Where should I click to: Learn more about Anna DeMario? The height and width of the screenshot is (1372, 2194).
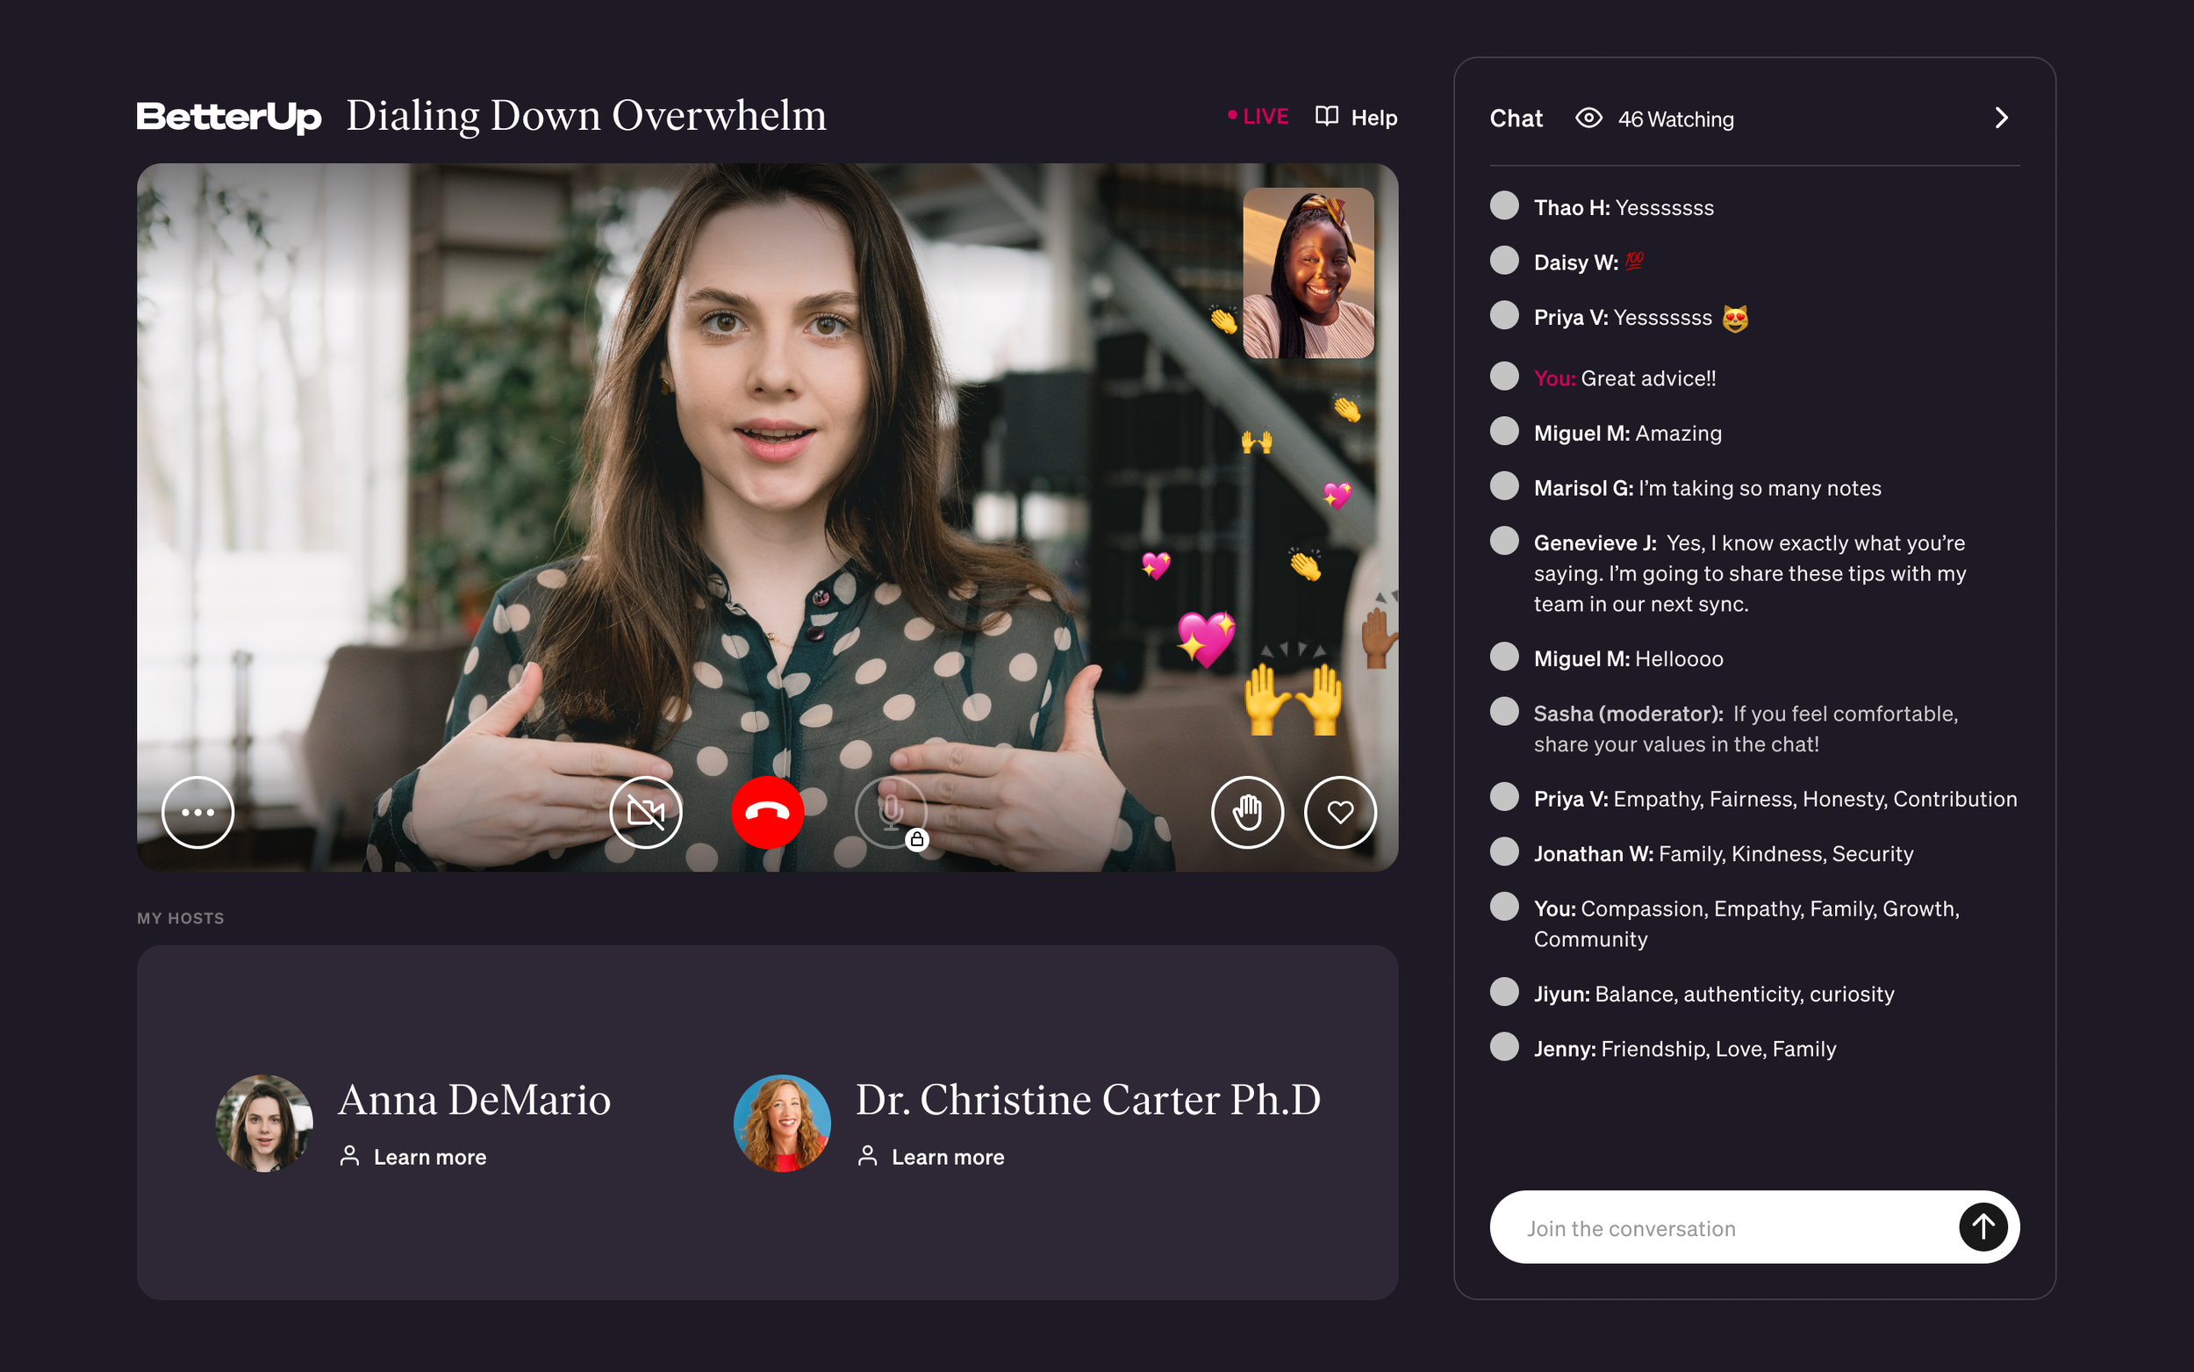(x=412, y=1156)
